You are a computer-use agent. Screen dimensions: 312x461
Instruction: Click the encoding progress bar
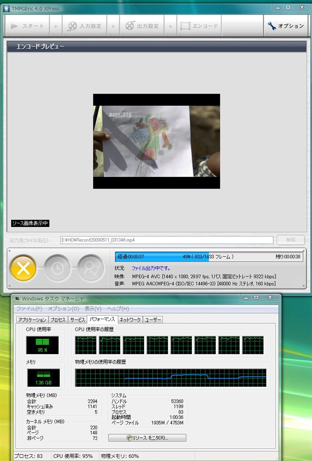(x=209, y=257)
